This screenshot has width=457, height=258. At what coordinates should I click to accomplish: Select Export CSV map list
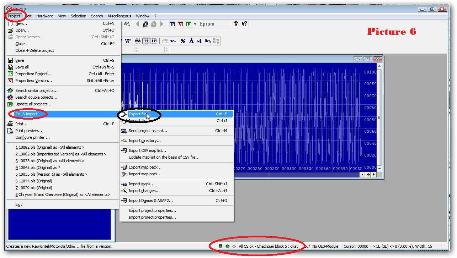point(177,150)
